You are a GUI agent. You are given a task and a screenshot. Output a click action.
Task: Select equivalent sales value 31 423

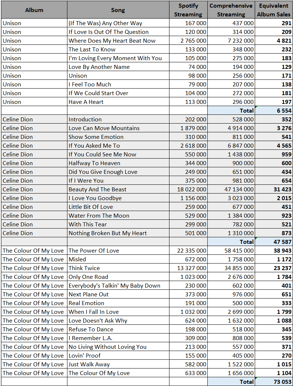click(x=274, y=189)
